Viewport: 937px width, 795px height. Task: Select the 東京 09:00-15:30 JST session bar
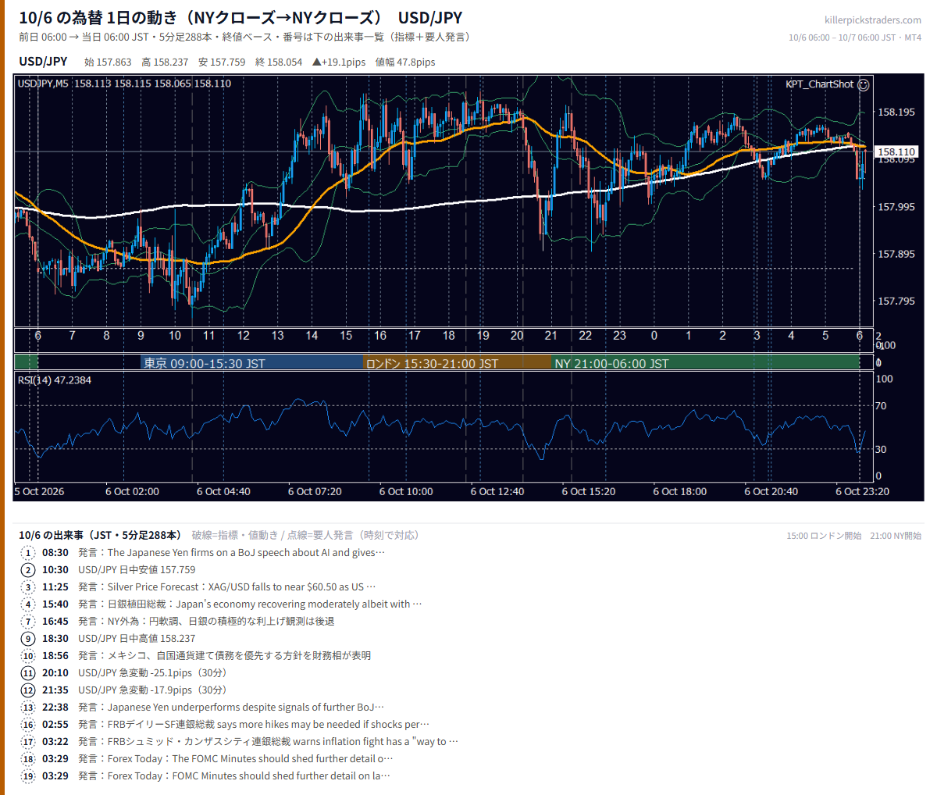[252, 363]
